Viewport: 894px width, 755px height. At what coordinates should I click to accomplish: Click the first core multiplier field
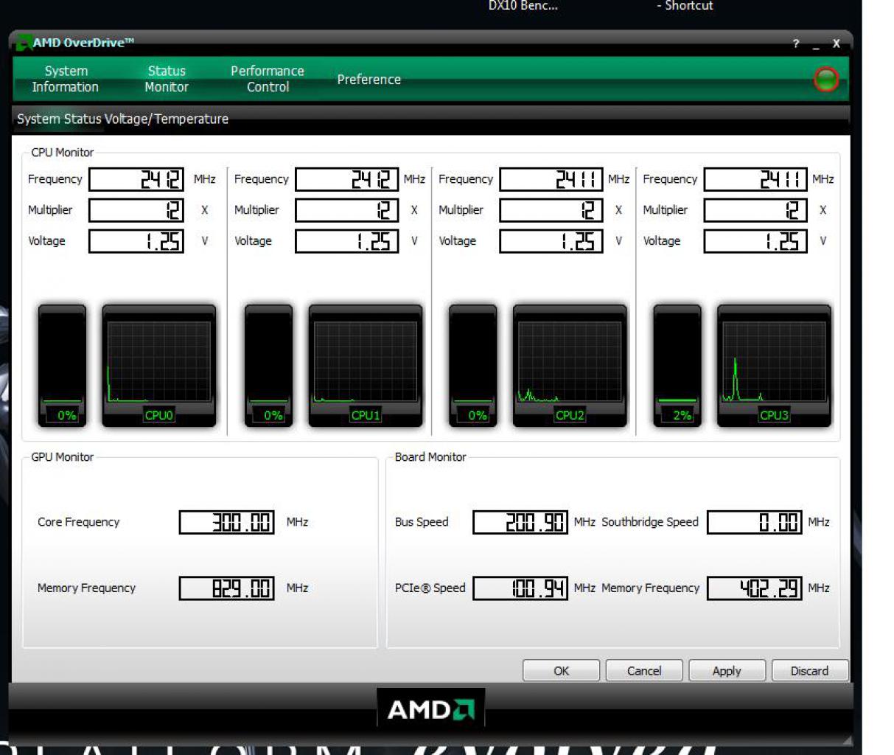click(x=136, y=210)
